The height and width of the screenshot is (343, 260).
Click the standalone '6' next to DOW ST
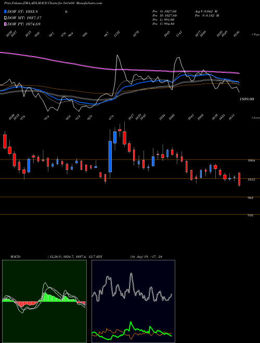pos(66,11)
